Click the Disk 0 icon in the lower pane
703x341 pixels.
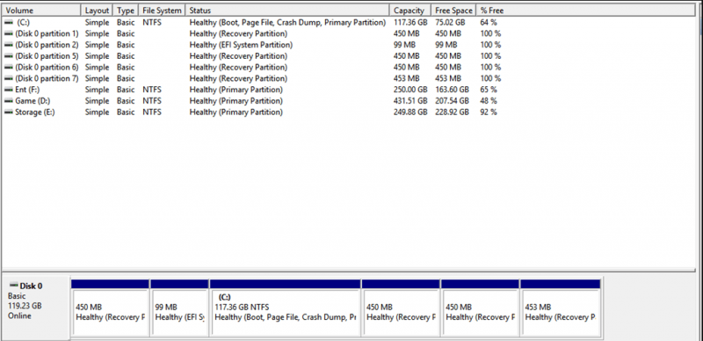[13, 286]
